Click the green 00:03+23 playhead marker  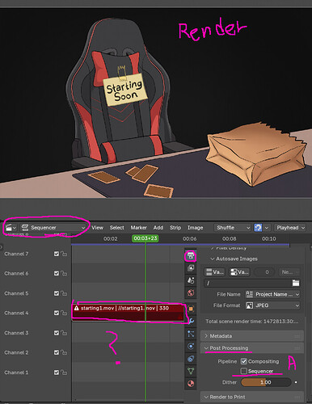(x=145, y=238)
